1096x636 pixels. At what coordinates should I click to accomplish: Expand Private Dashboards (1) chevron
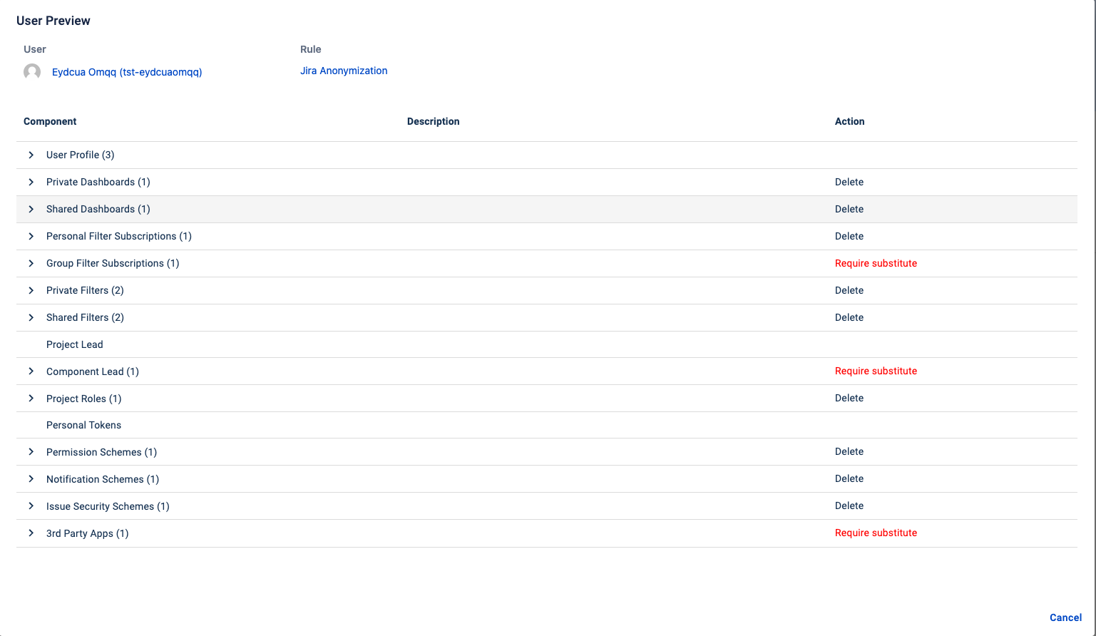(x=31, y=182)
